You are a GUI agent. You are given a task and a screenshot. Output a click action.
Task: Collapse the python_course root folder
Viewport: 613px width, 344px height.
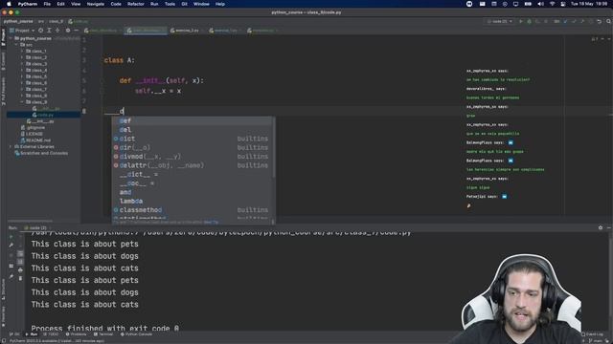click(x=11, y=38)
